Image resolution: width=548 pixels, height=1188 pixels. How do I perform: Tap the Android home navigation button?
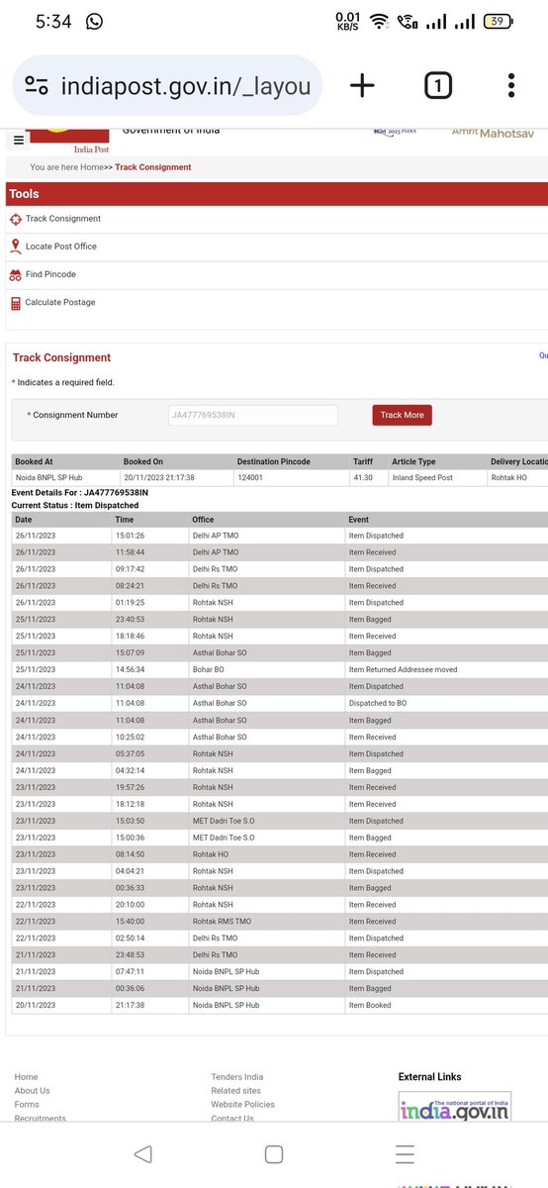tap(274, 1153)
